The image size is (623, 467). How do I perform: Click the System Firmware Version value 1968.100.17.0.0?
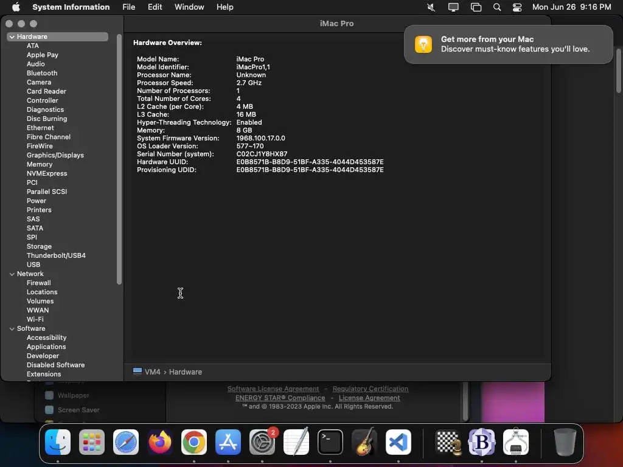(260, 138)
